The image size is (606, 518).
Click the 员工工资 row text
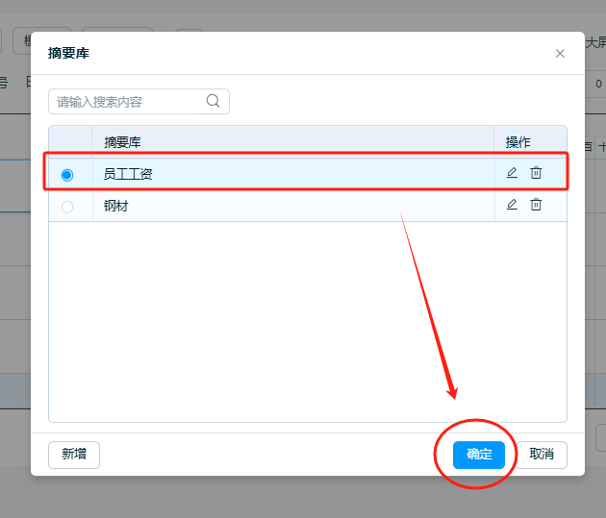(128, 174)
